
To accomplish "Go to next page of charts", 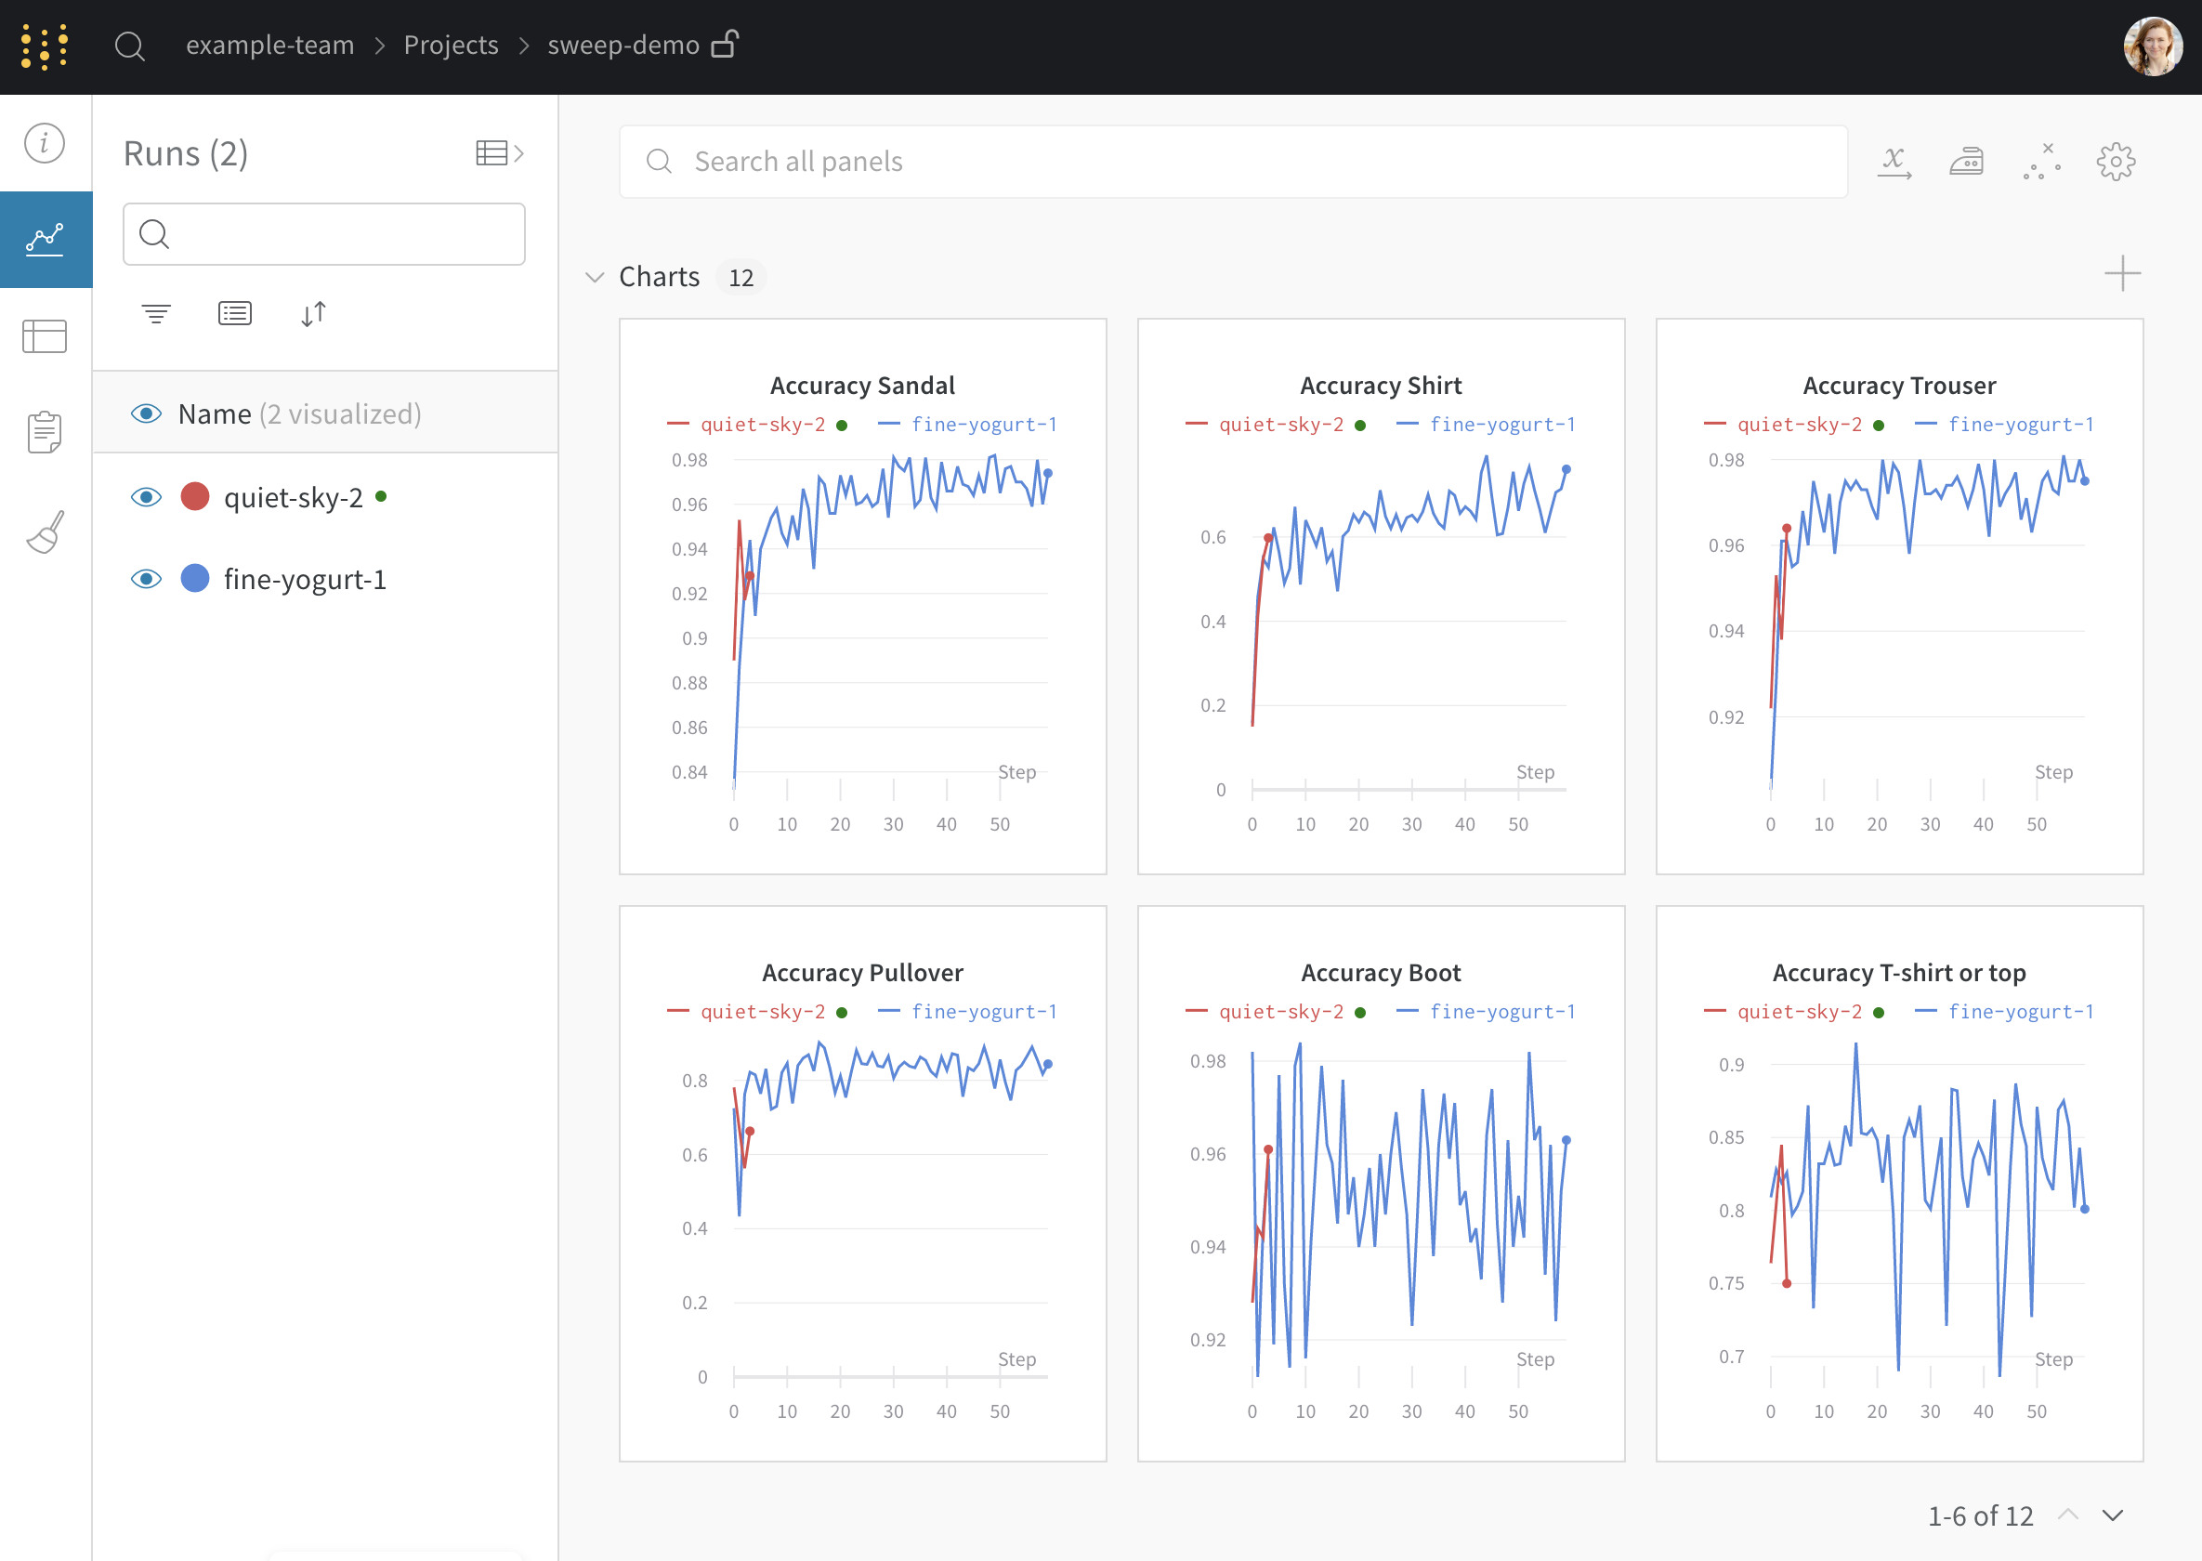I will click(2113, 1515).
